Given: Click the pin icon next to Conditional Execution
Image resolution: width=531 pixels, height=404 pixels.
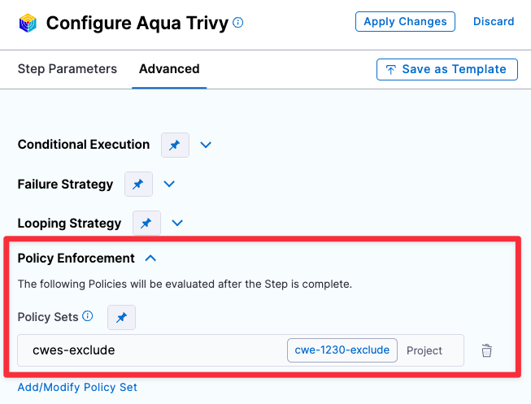Looking at the screenshot, I should click(175, 145).
